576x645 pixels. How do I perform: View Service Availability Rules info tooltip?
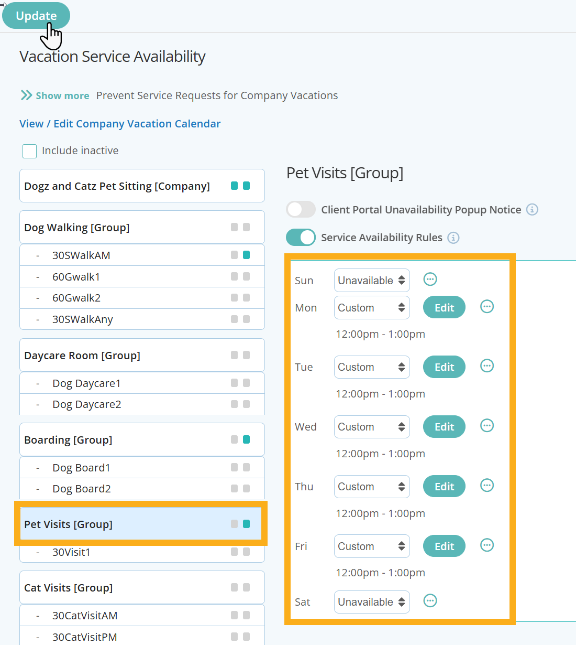[x=453, y=238]
